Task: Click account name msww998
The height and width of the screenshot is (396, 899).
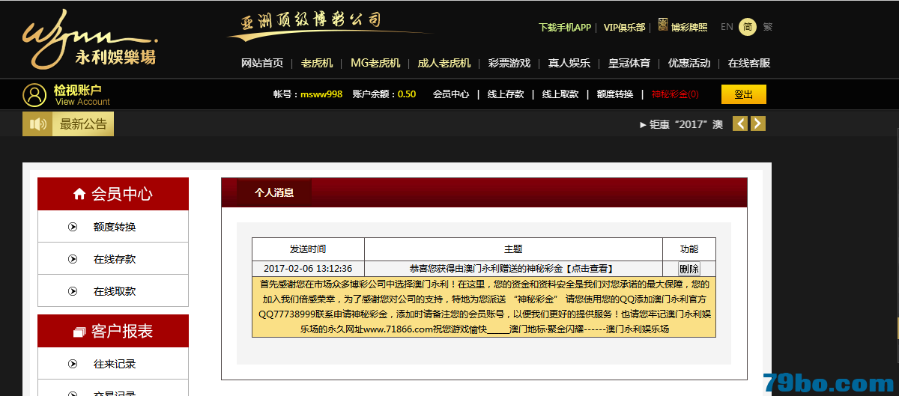Action: (321, 94)
